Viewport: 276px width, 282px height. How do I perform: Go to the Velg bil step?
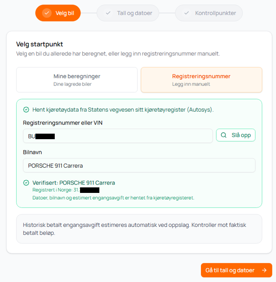click(x=58, y=13)
